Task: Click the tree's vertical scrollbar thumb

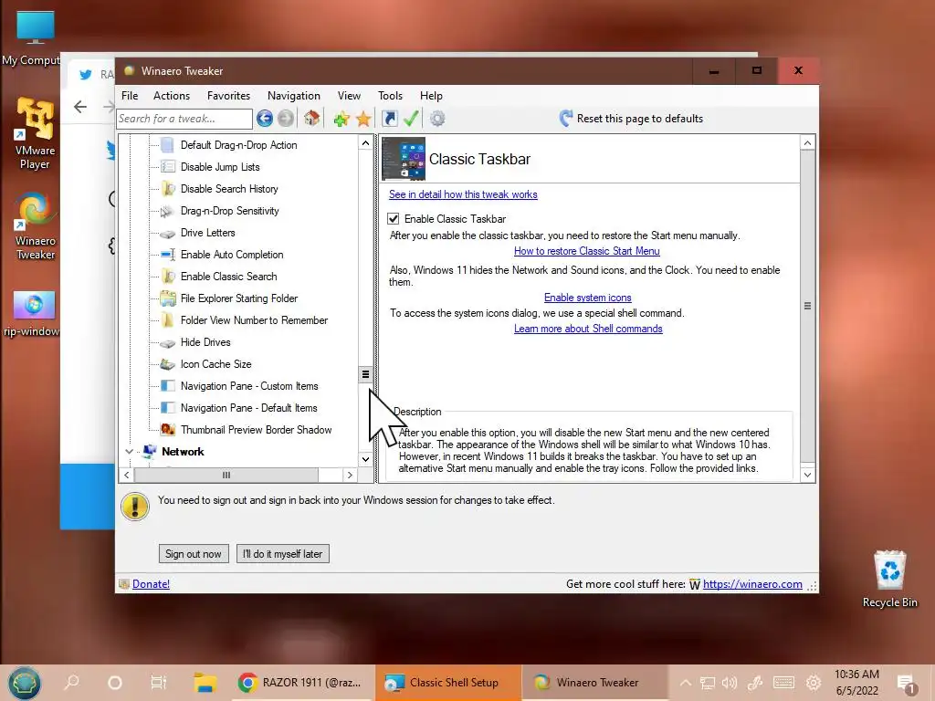Action: pyautogui.click(x=365, y=374)
